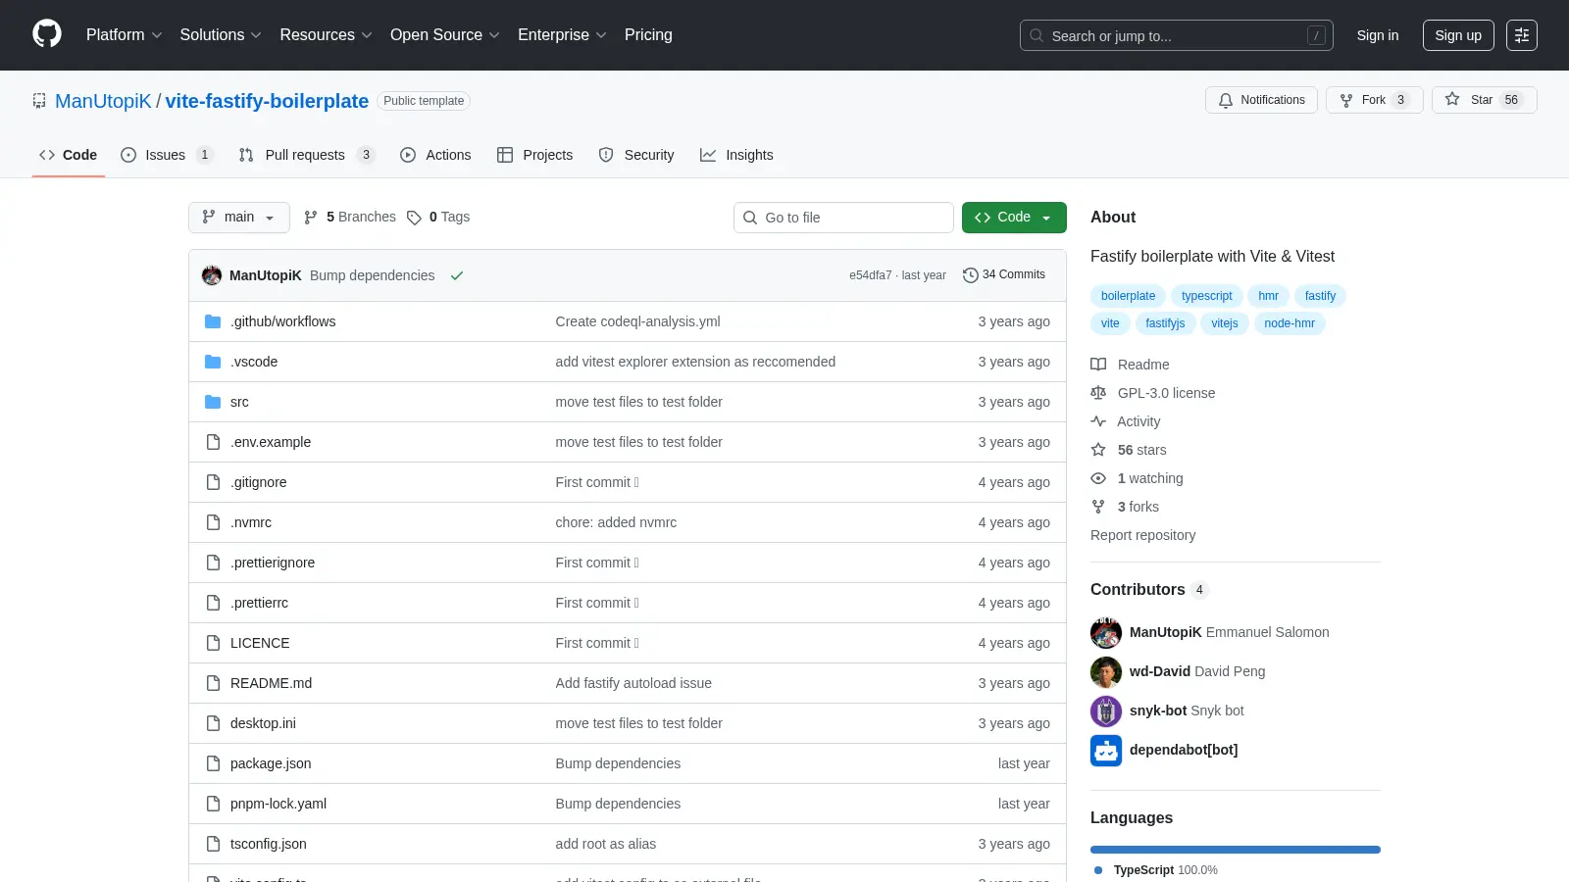
Task: Open the LICENCE file
Action: pyautogui.click(x=260, y=643)
